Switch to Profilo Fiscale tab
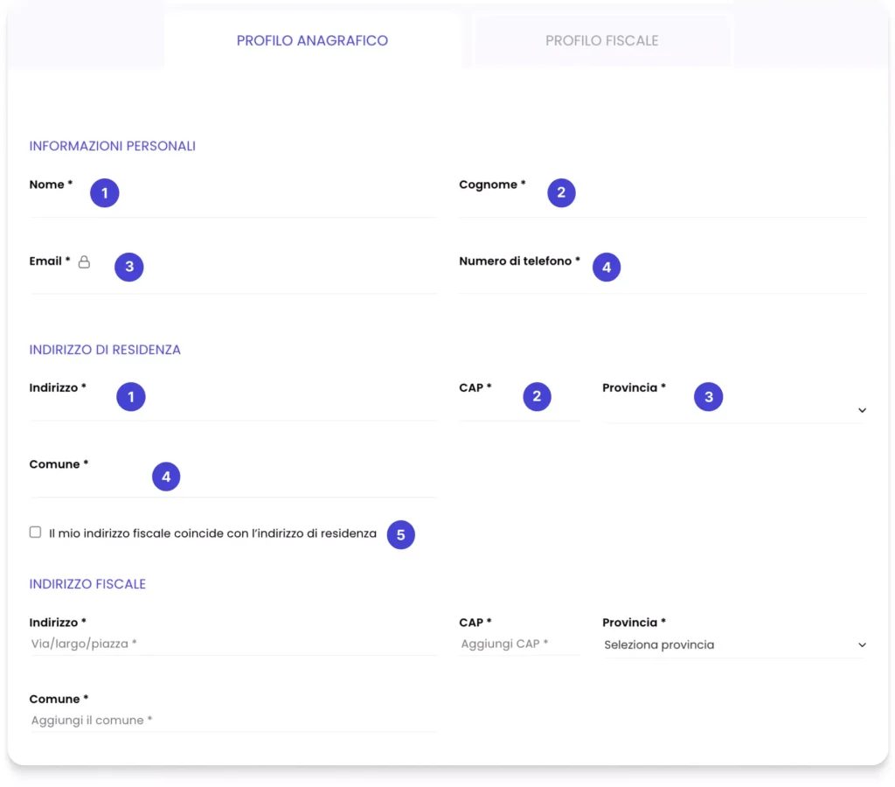Image resolution: width=895 pixels, height=787 pixels. [x=601, y=40]
